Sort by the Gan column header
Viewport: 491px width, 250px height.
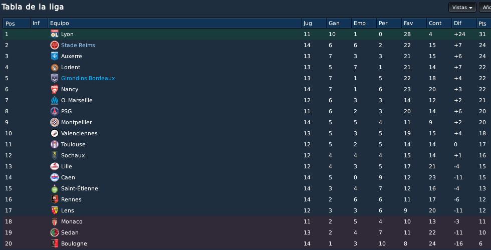(x=339, y=23)
